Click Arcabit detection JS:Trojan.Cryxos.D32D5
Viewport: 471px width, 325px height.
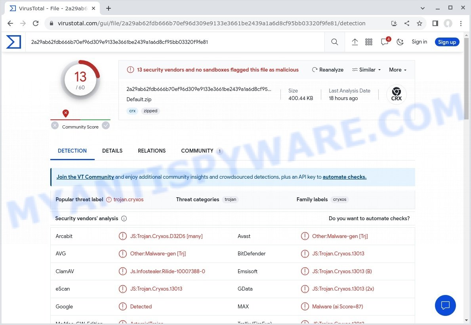[166, 236]
